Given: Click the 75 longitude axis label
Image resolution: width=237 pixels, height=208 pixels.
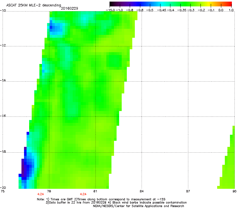Looking at the screenshot, I should (x=3, y=191).
